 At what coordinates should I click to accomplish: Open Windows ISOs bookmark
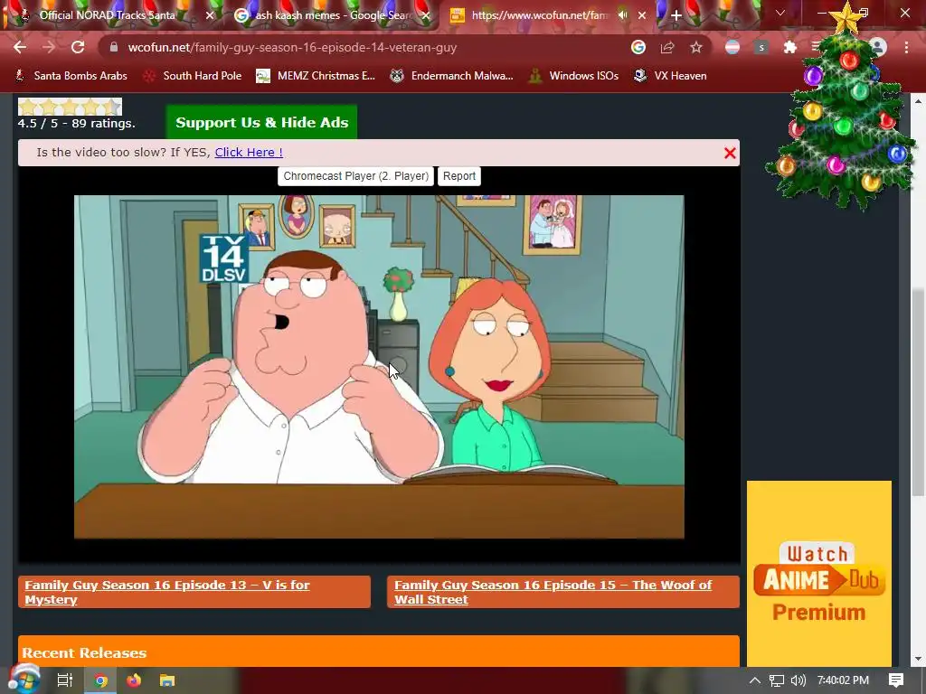574,76
